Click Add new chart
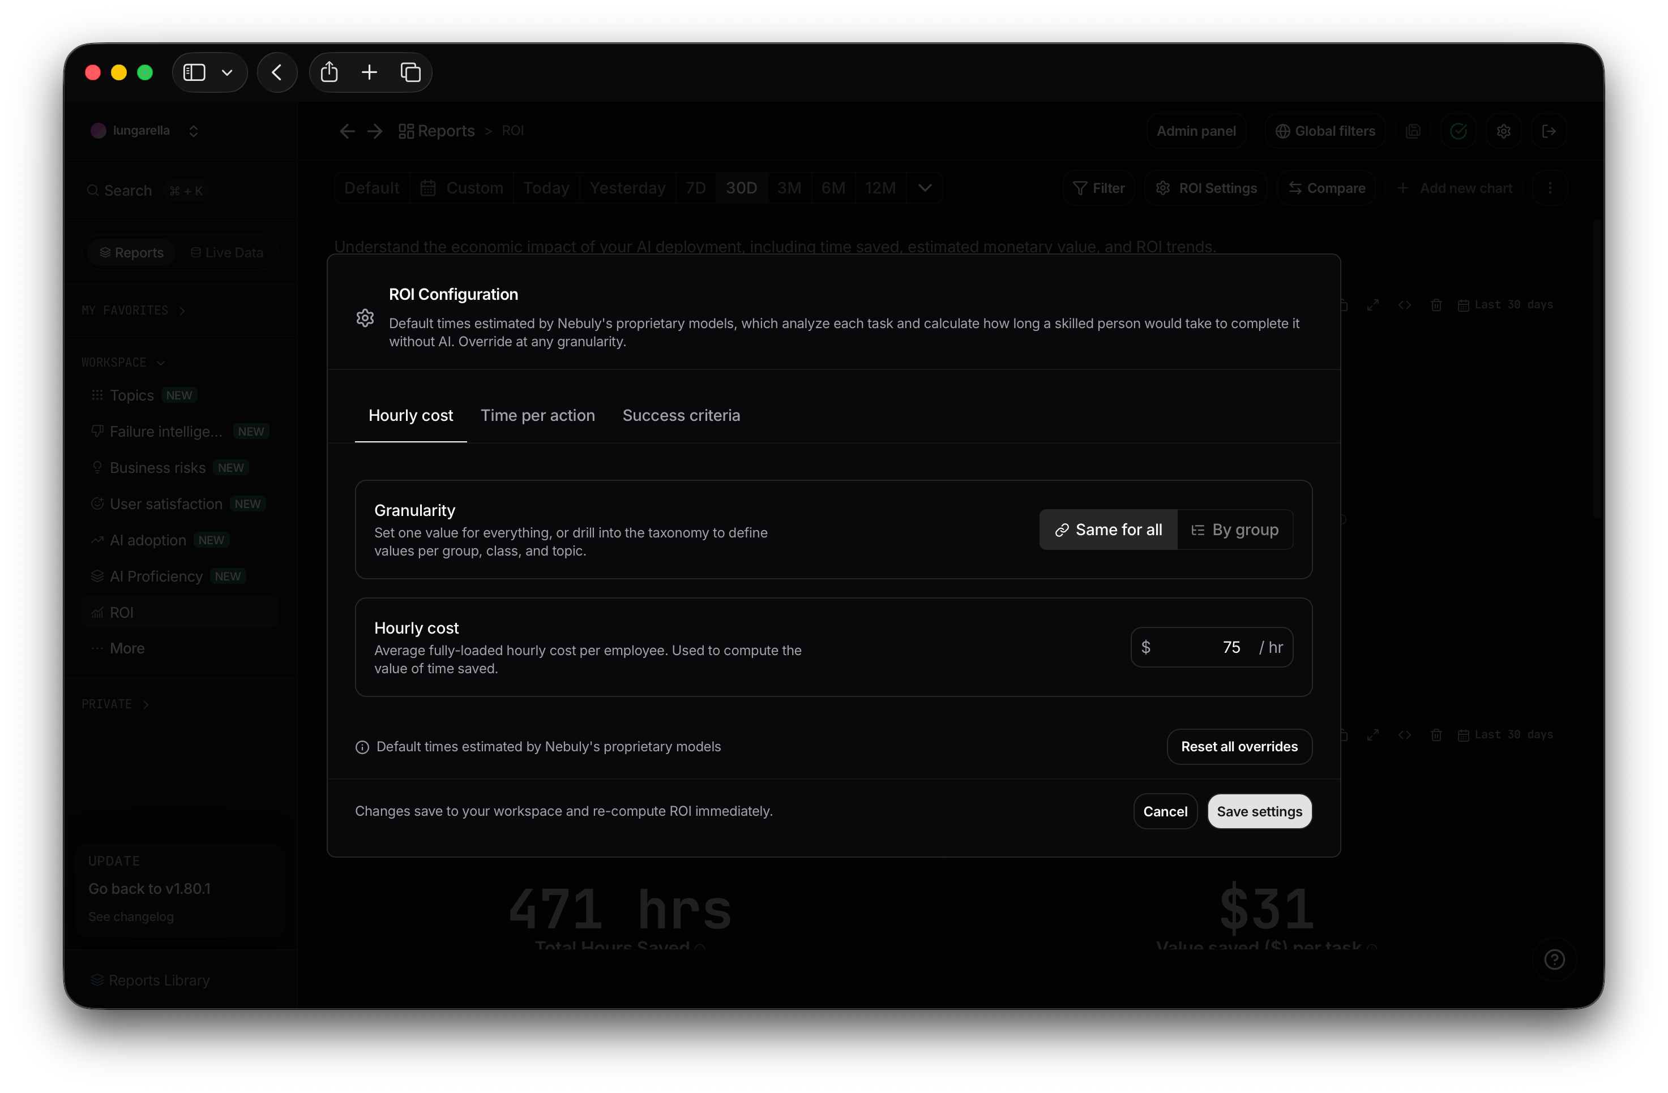1668x1093 pixels. point(1454,188)
